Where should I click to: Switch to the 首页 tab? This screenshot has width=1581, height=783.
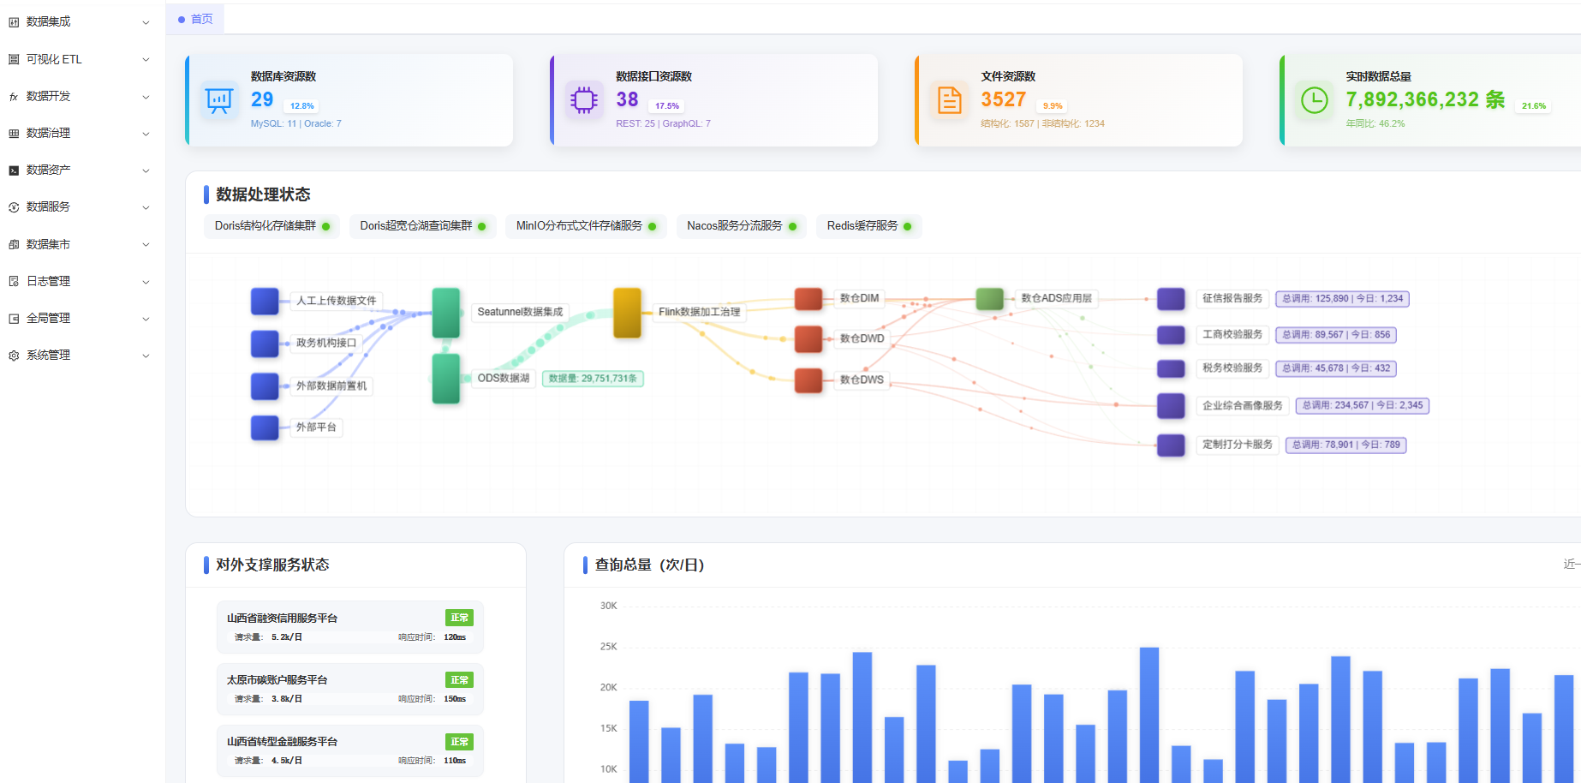[x=196, y=19]
